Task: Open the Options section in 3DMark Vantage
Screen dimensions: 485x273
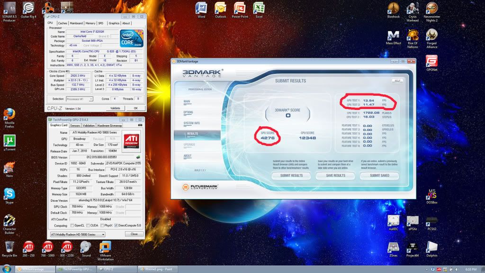Action: (x=188, y=112)
